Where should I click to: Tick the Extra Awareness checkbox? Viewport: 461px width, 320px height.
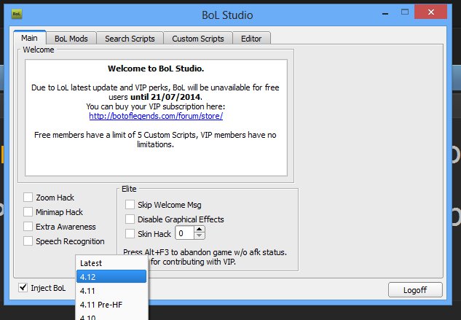pyautogui.click(x=28, y=227)
